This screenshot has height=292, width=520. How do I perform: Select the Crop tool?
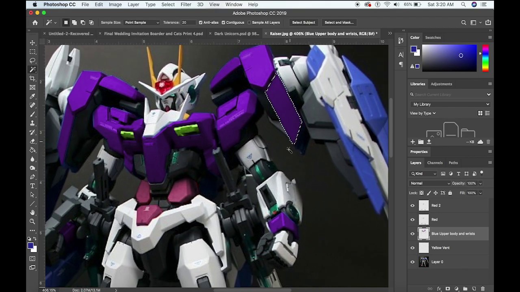click(x=32, y=78)
